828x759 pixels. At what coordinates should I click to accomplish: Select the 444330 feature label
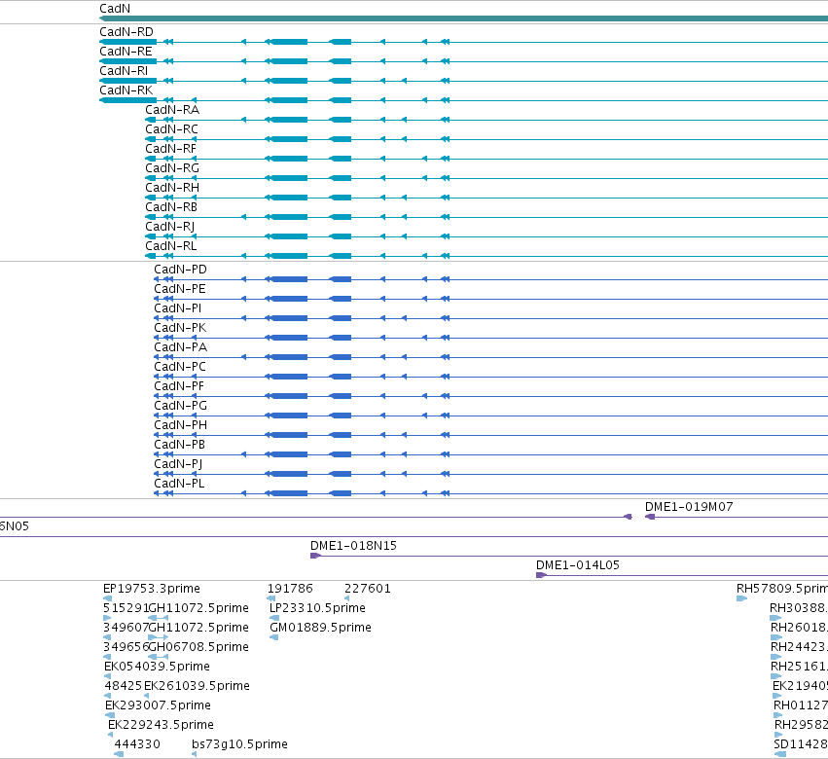137,744
